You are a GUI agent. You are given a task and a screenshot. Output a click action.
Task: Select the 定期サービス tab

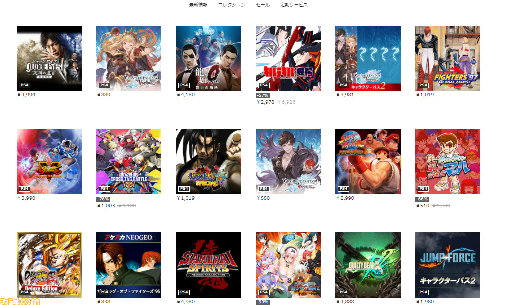pyautogui.click(x=294, y=5)
